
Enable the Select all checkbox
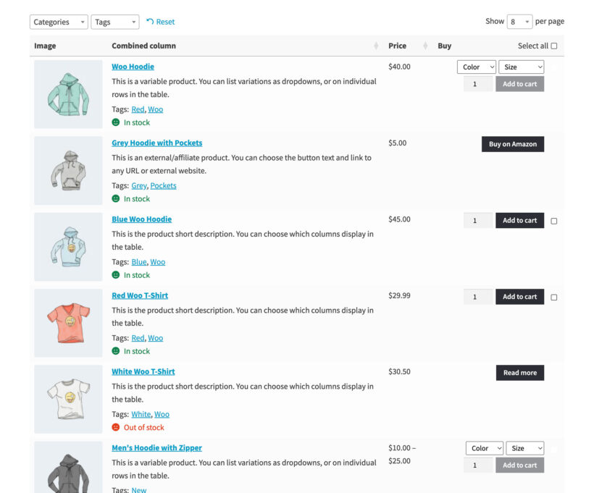tap(556, 45)
